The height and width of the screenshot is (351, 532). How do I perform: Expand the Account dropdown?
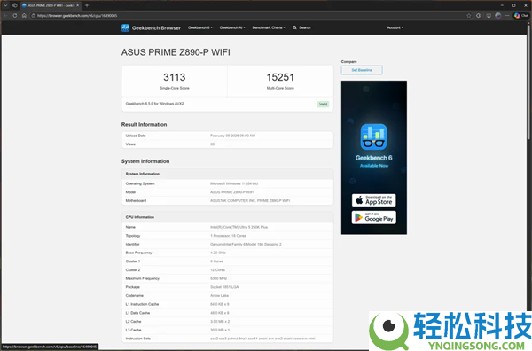(x=395, y=27)
